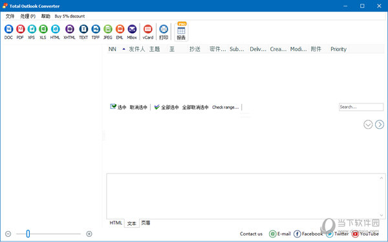
Task: Click the 取消选中 uncheck button
Action: point(138,107)
